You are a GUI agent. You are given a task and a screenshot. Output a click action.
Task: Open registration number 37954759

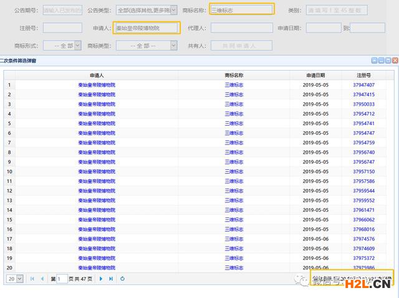pos(363,142)
